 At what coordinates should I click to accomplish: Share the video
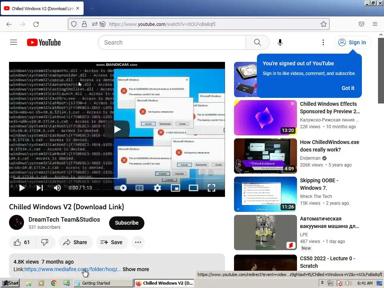point(75,242)
